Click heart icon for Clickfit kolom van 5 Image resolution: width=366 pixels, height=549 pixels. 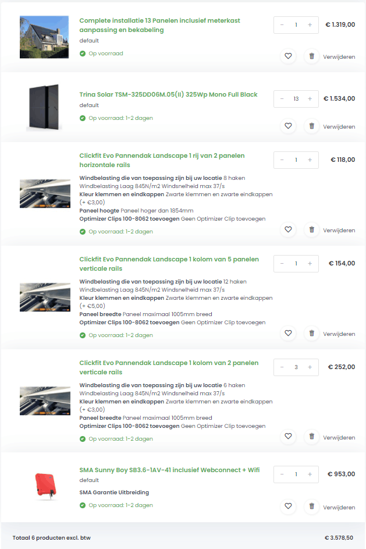(x=288, y=333)
